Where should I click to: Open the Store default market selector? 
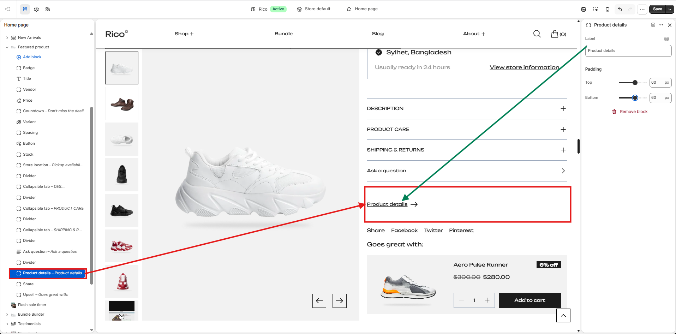[314, 9]
